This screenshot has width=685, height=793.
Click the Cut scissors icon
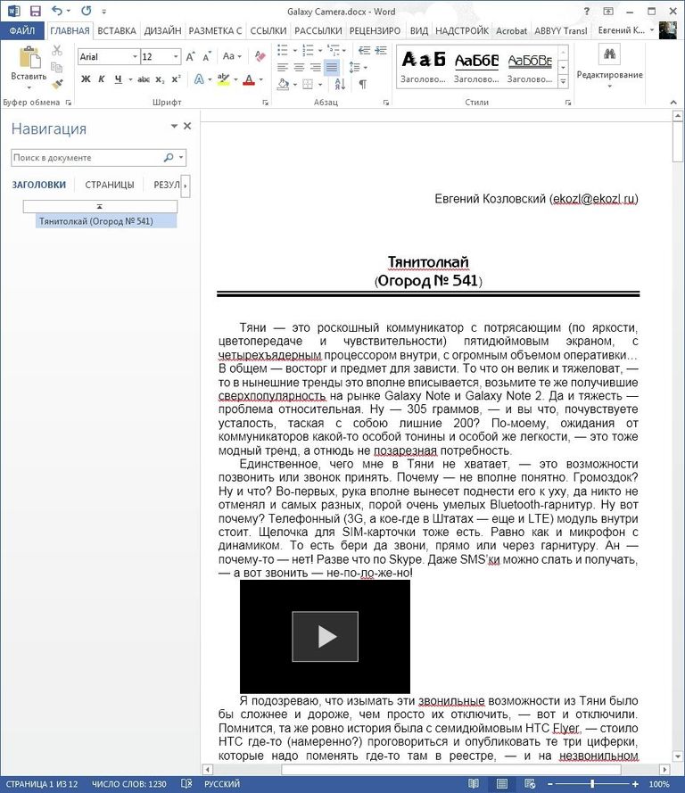click(x=56, y=50)
